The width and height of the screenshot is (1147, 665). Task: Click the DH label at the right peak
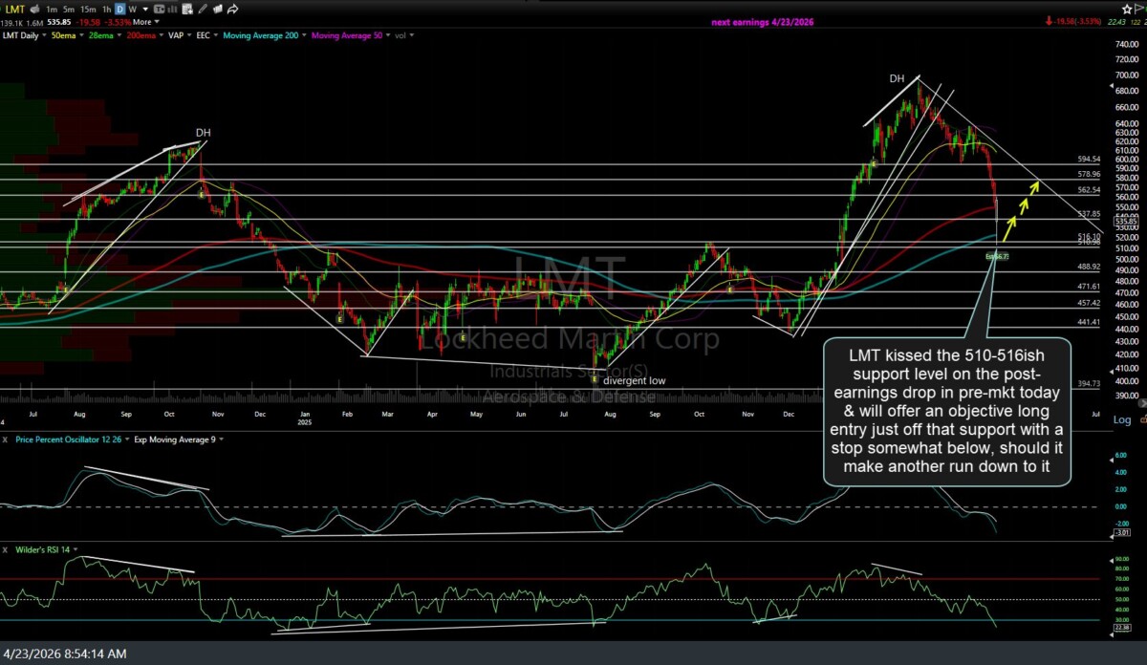[x=897, y=78]
